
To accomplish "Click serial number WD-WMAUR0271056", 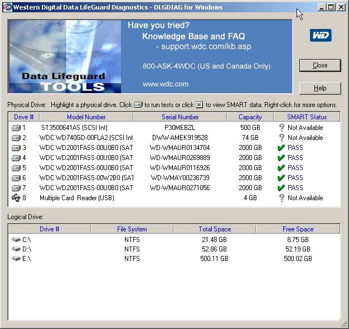I will pyautogui.click(x=180, y=188).
